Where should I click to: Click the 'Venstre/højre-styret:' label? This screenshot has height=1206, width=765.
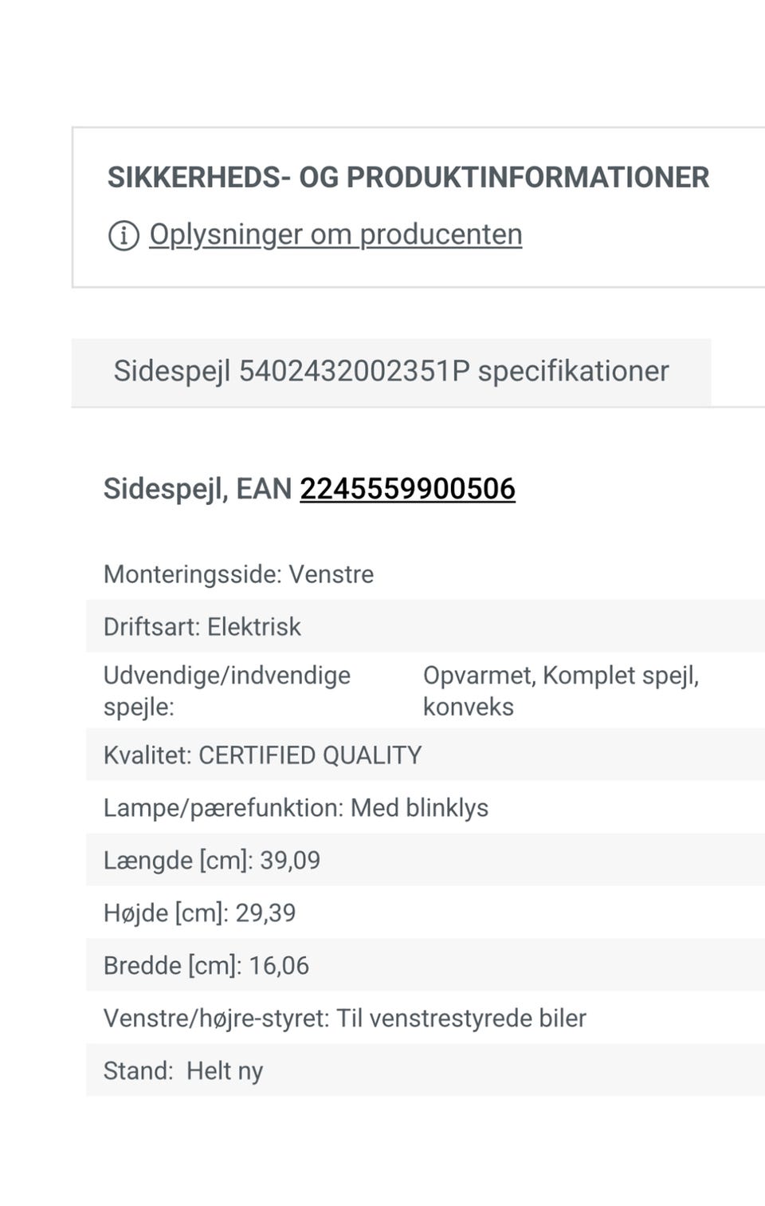[216, 1019]
